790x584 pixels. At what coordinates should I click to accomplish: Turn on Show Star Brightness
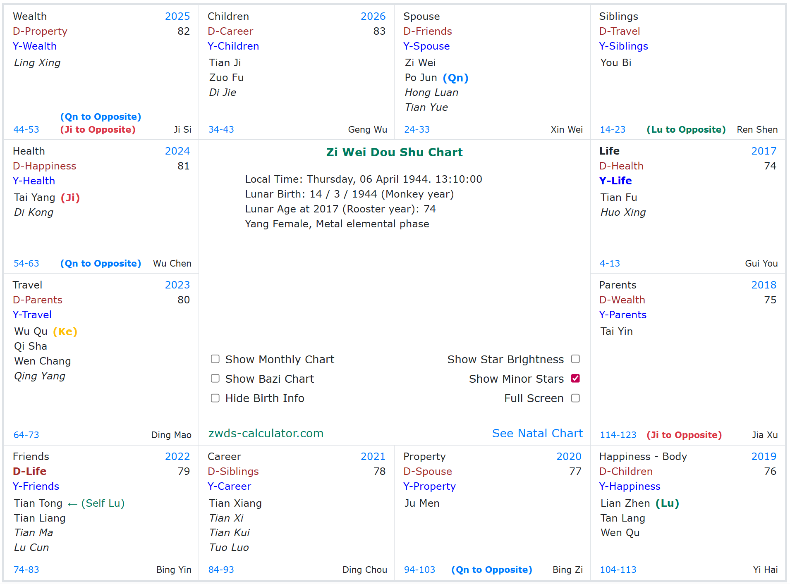click(x=575, y=359)
